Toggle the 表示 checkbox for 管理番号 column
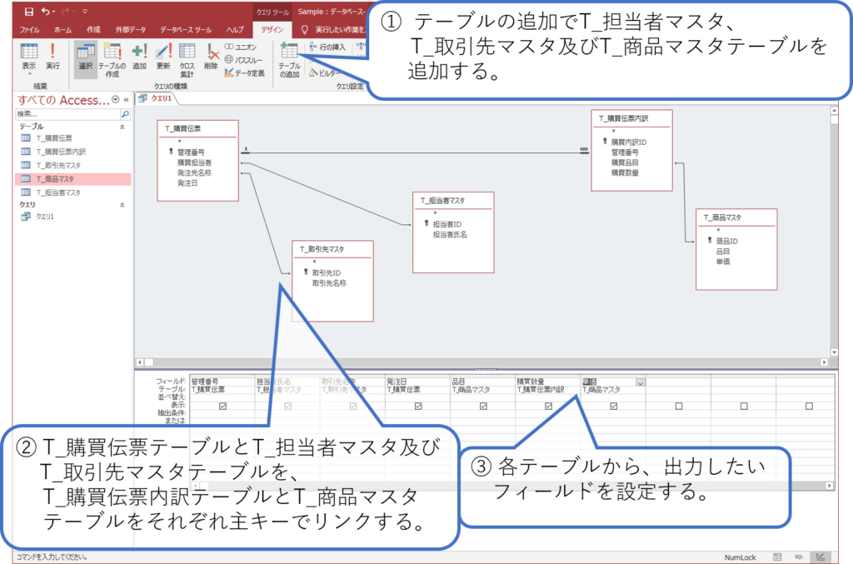The image size is (853, 564). click(222, 406)
